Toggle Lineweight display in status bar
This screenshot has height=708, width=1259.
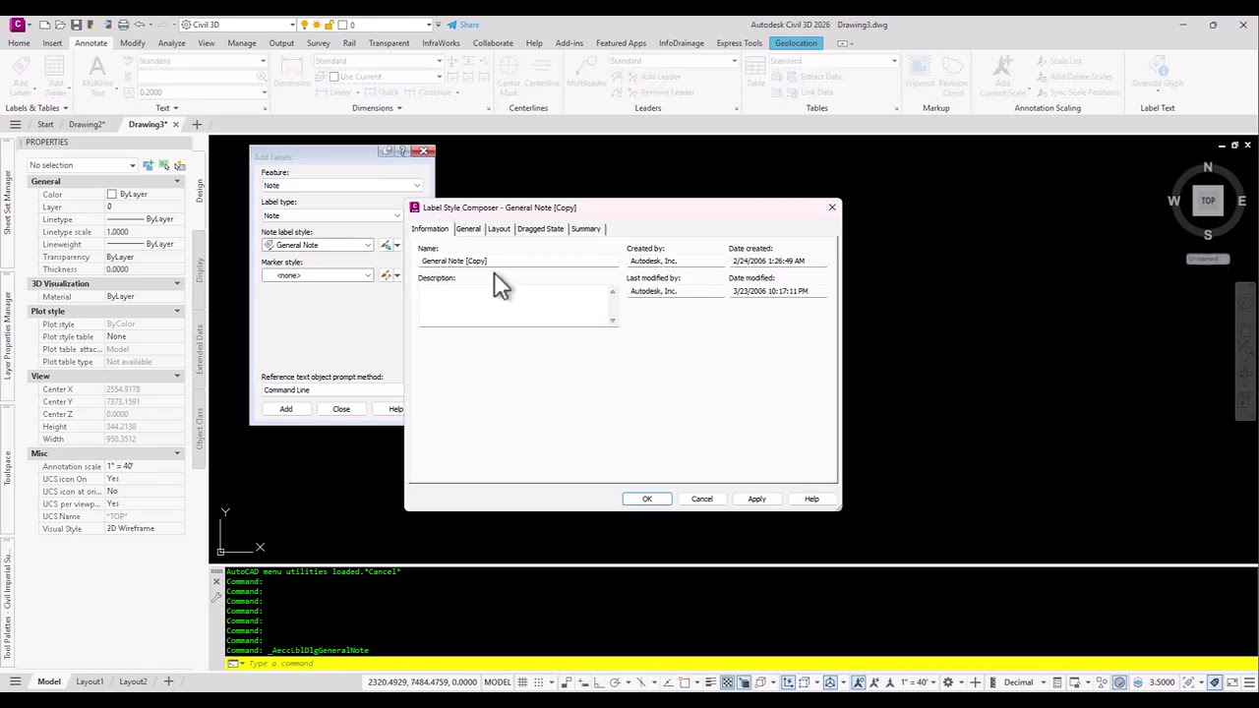710,682
